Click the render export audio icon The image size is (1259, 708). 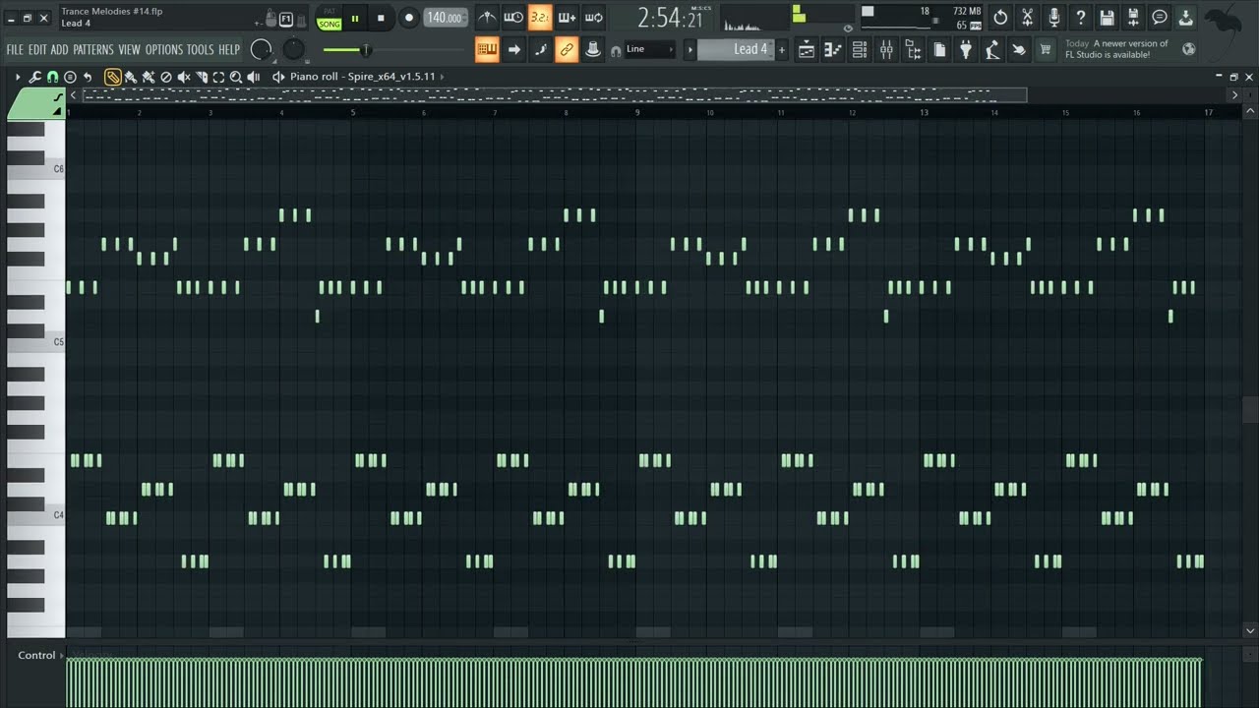[x=1133, y=18]
